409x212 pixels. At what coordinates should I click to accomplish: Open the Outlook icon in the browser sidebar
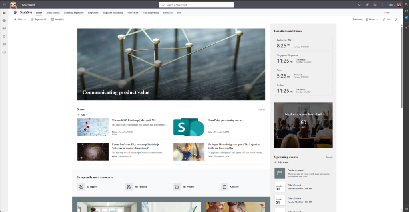click(x=406, y=18)
